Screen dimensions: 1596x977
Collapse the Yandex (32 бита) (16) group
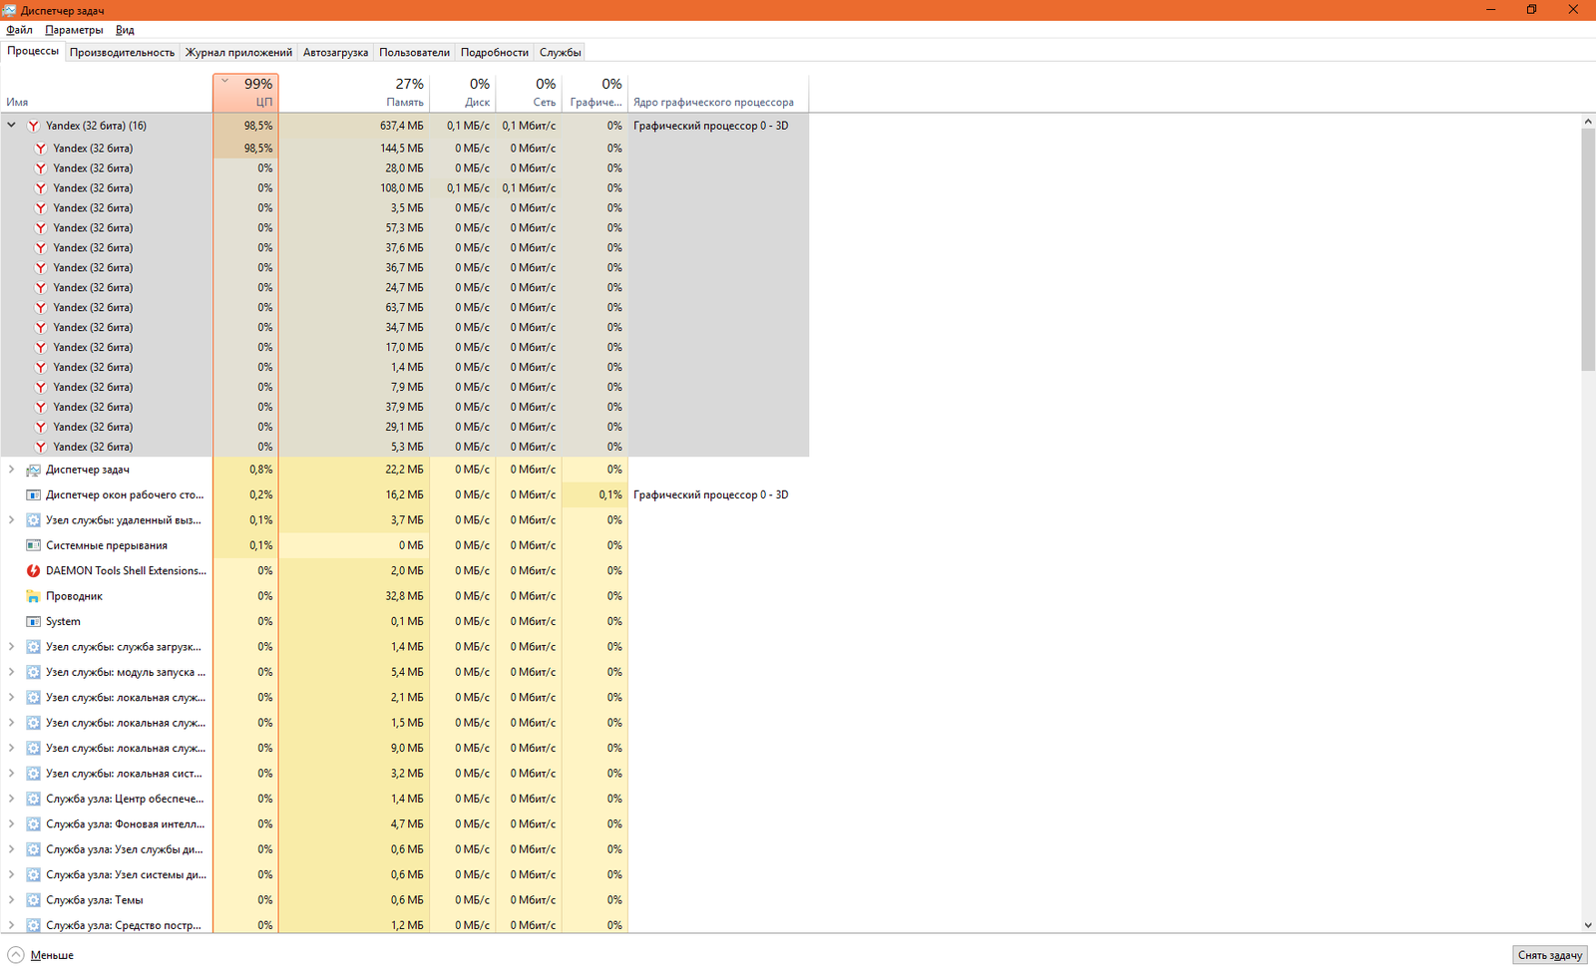(11, 126)
